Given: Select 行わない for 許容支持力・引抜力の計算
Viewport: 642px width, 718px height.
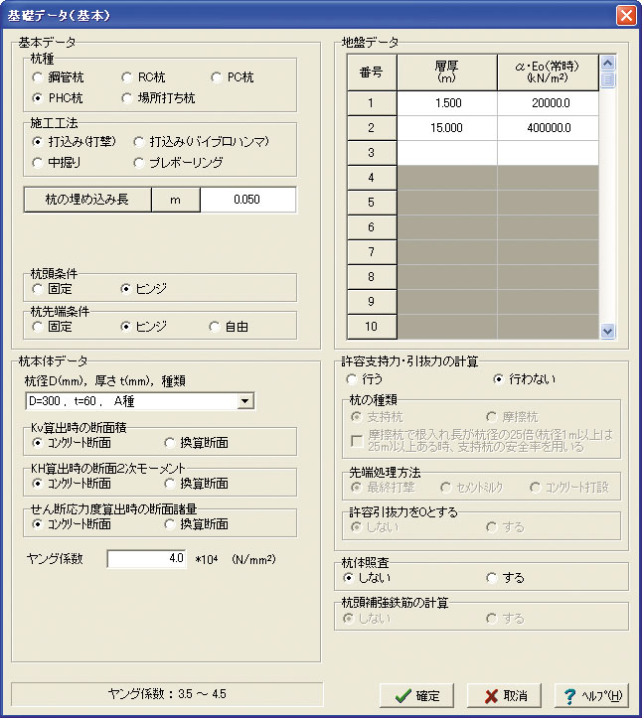Looking at the screenshot, I should [x=499, y=379].
